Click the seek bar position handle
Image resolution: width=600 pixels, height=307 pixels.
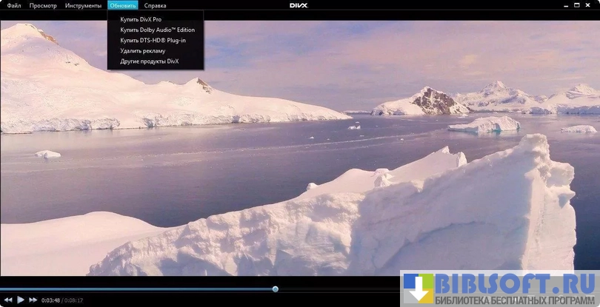(276, 289)
